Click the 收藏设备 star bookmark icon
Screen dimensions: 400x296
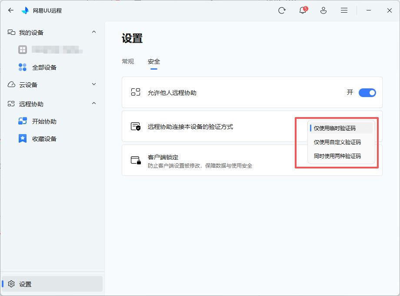click(23, 138)
